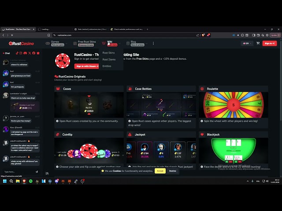Open the Case Battles game thumbnail

pos(161,105)
